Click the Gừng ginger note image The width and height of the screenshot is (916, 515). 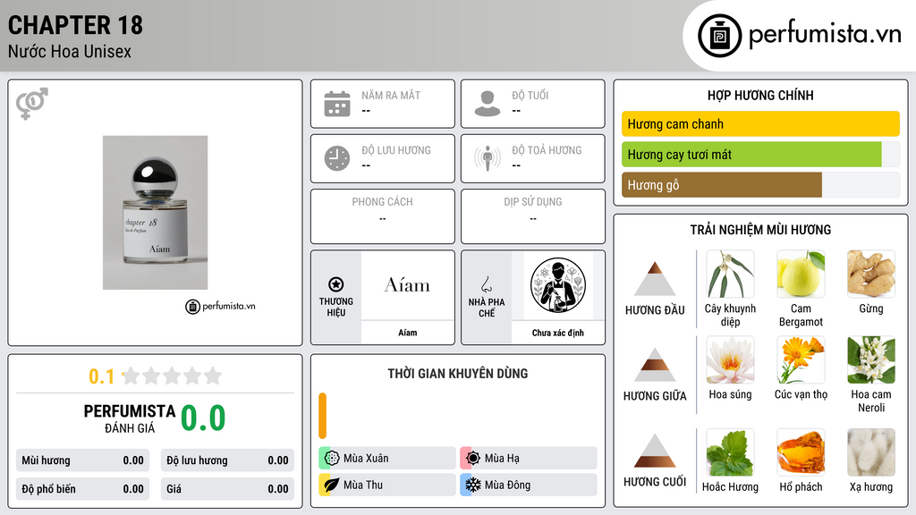coord(871,274)
